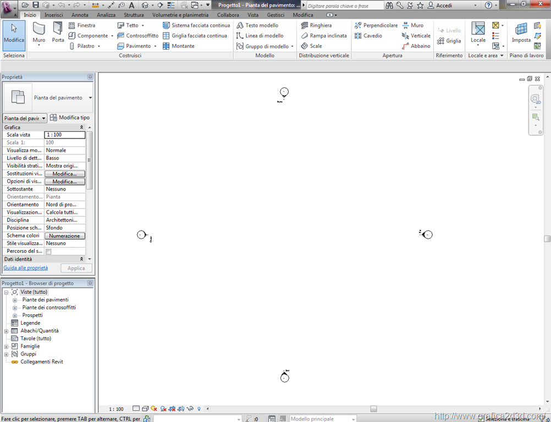This screenshot has width=551, height=422.
Task: Expand the Piante dei pavimenti node
Action: coord(15,300)
